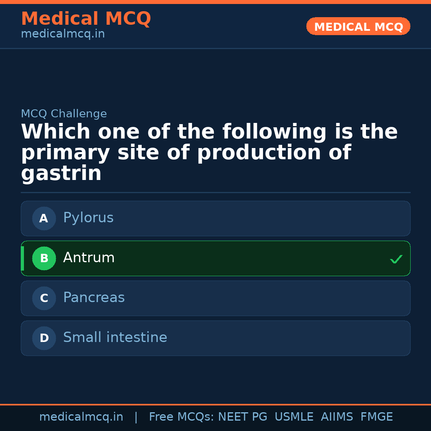The image size is (431, 431).
Task: Click the C badge beside Pancreas
Action: click(44, 298)
